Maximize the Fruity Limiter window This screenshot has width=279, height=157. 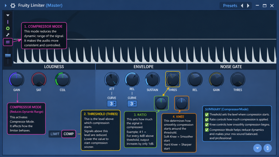tap(265, 6)
